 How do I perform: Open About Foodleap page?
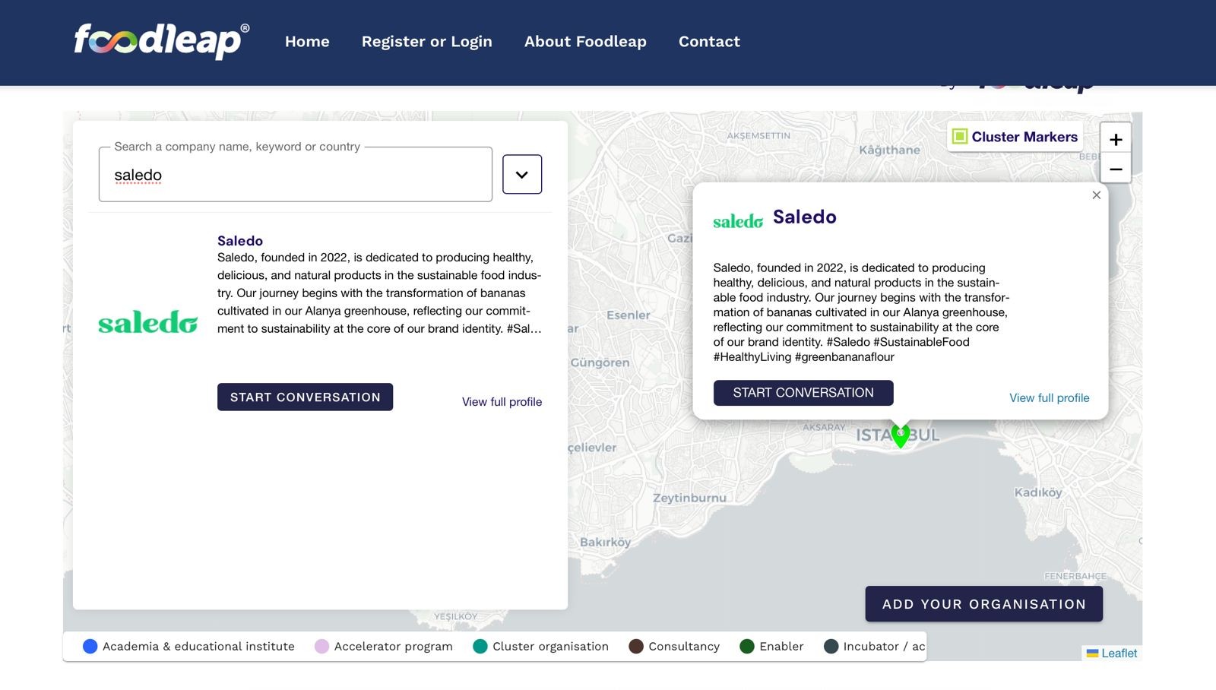coord(585,42)
